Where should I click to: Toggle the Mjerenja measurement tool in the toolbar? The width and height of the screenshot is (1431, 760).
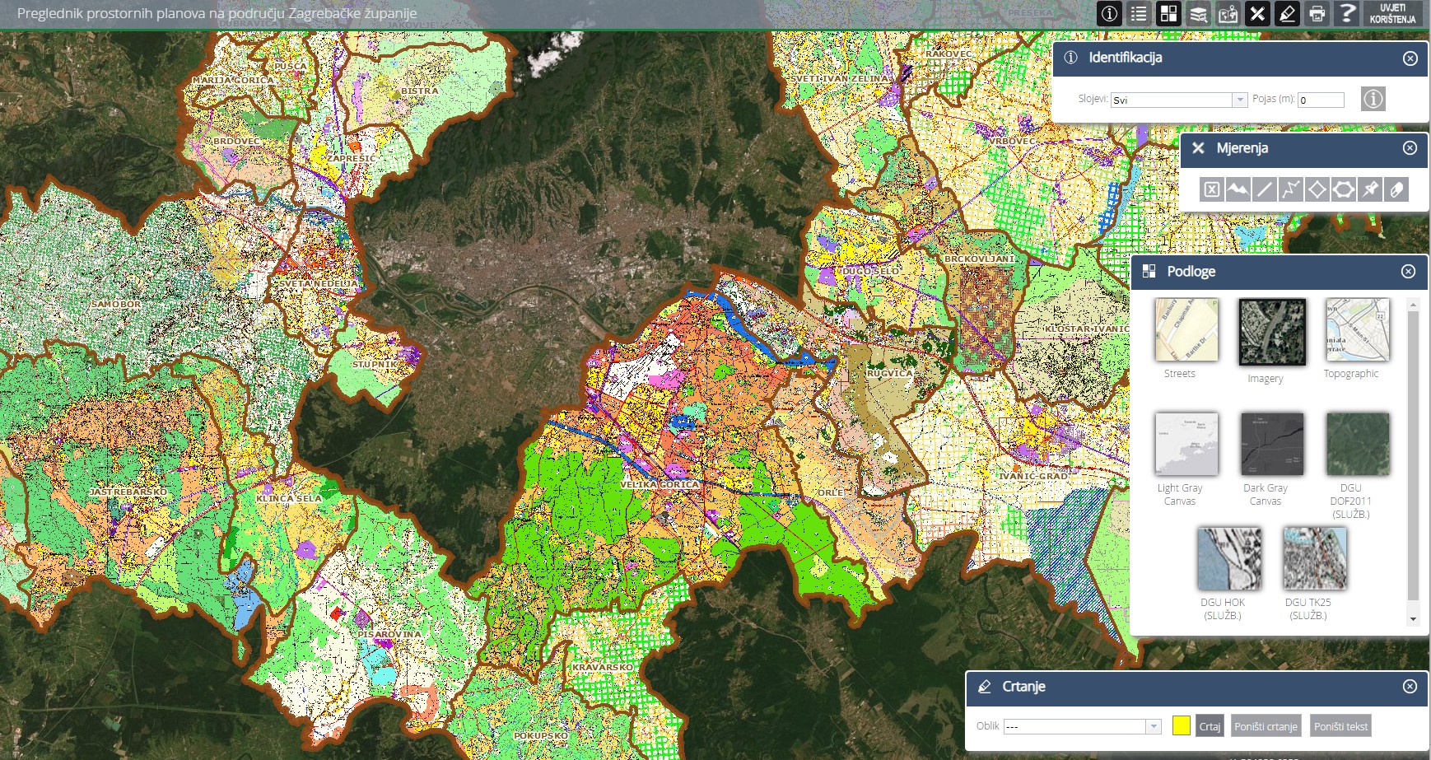(x=1257, y=13)
